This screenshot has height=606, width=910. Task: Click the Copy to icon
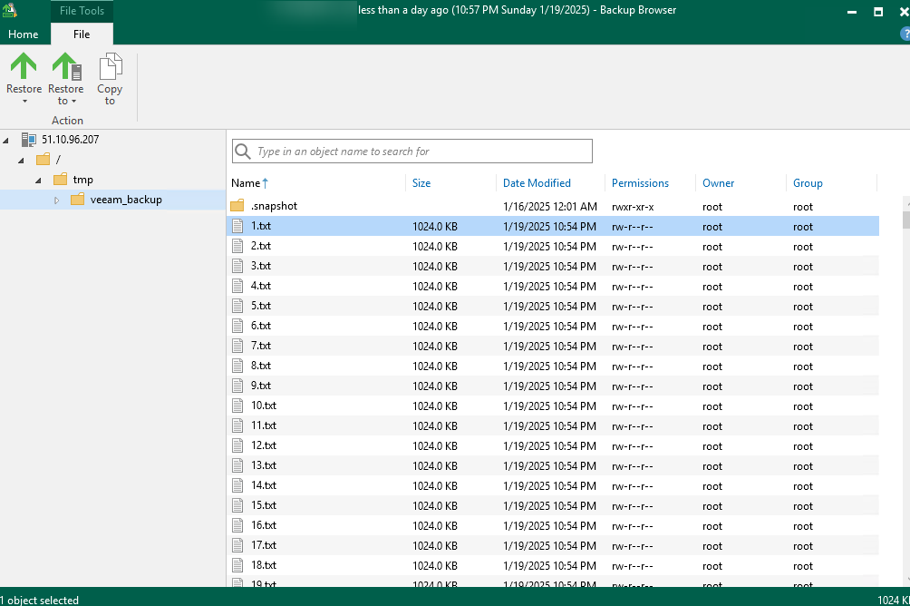pyautogui.click(x=110, y=66)
